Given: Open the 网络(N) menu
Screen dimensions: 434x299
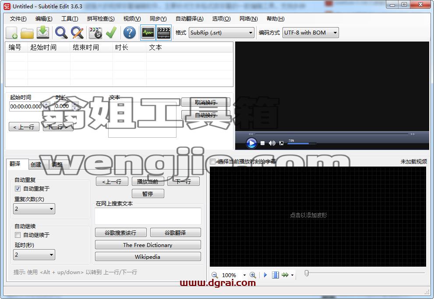Looking at the screenshot, I should click(249, 19).
